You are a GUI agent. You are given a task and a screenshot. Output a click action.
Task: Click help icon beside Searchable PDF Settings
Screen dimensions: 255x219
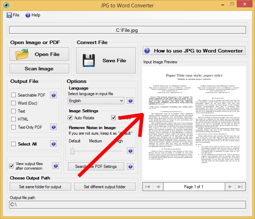tap(130, 167)
